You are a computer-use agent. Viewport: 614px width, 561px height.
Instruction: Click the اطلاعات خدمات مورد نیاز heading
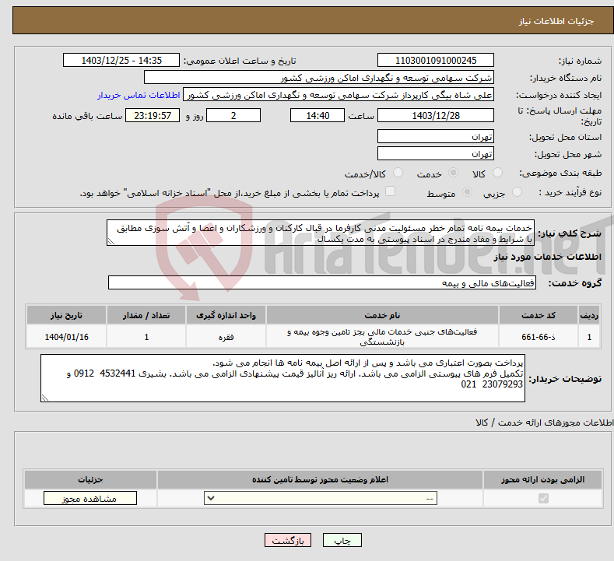(547, 257)
